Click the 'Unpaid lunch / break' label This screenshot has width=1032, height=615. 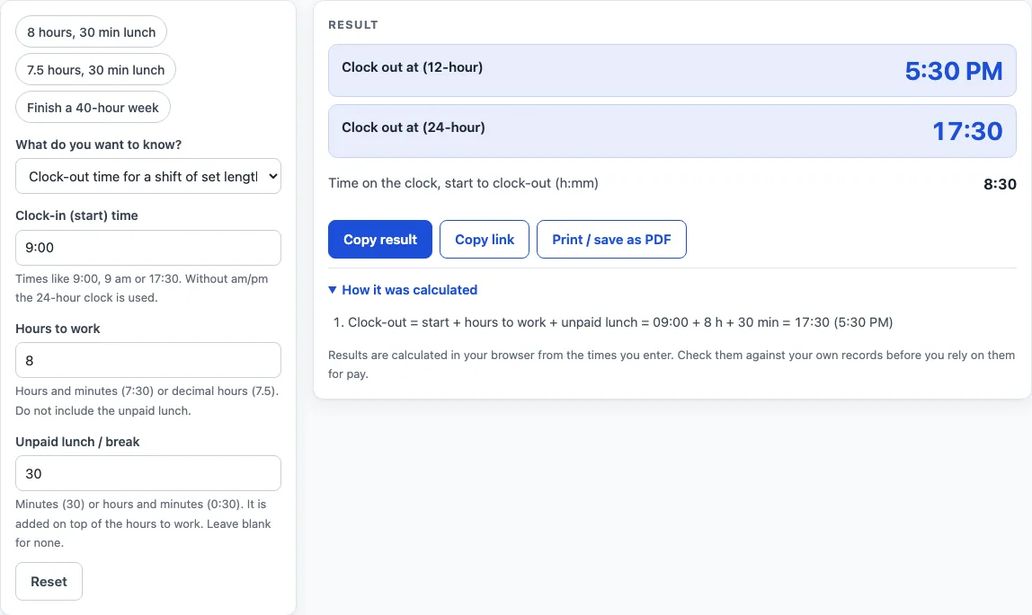coord(77,442)
